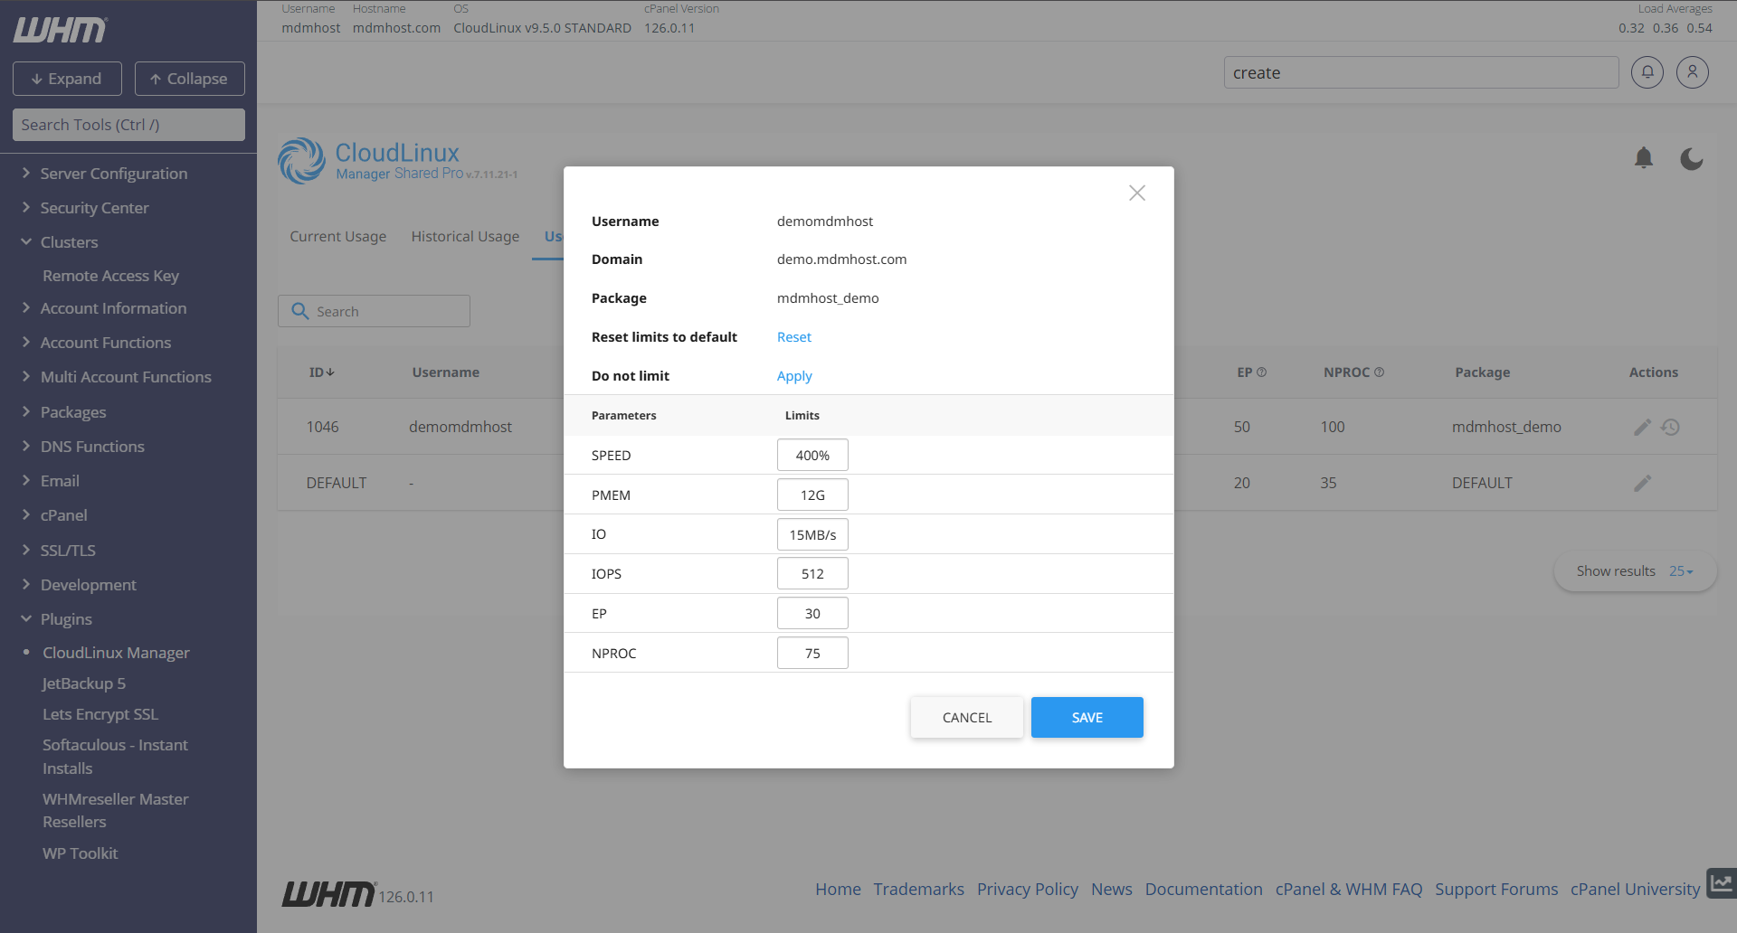1737x933 pixels.
Task: Expand Packages menu
Action: click(x=72, y=411)
